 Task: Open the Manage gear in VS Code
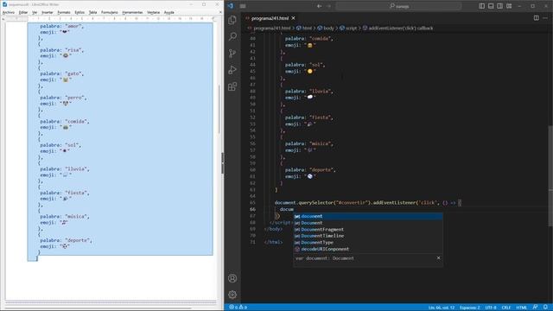232,295
